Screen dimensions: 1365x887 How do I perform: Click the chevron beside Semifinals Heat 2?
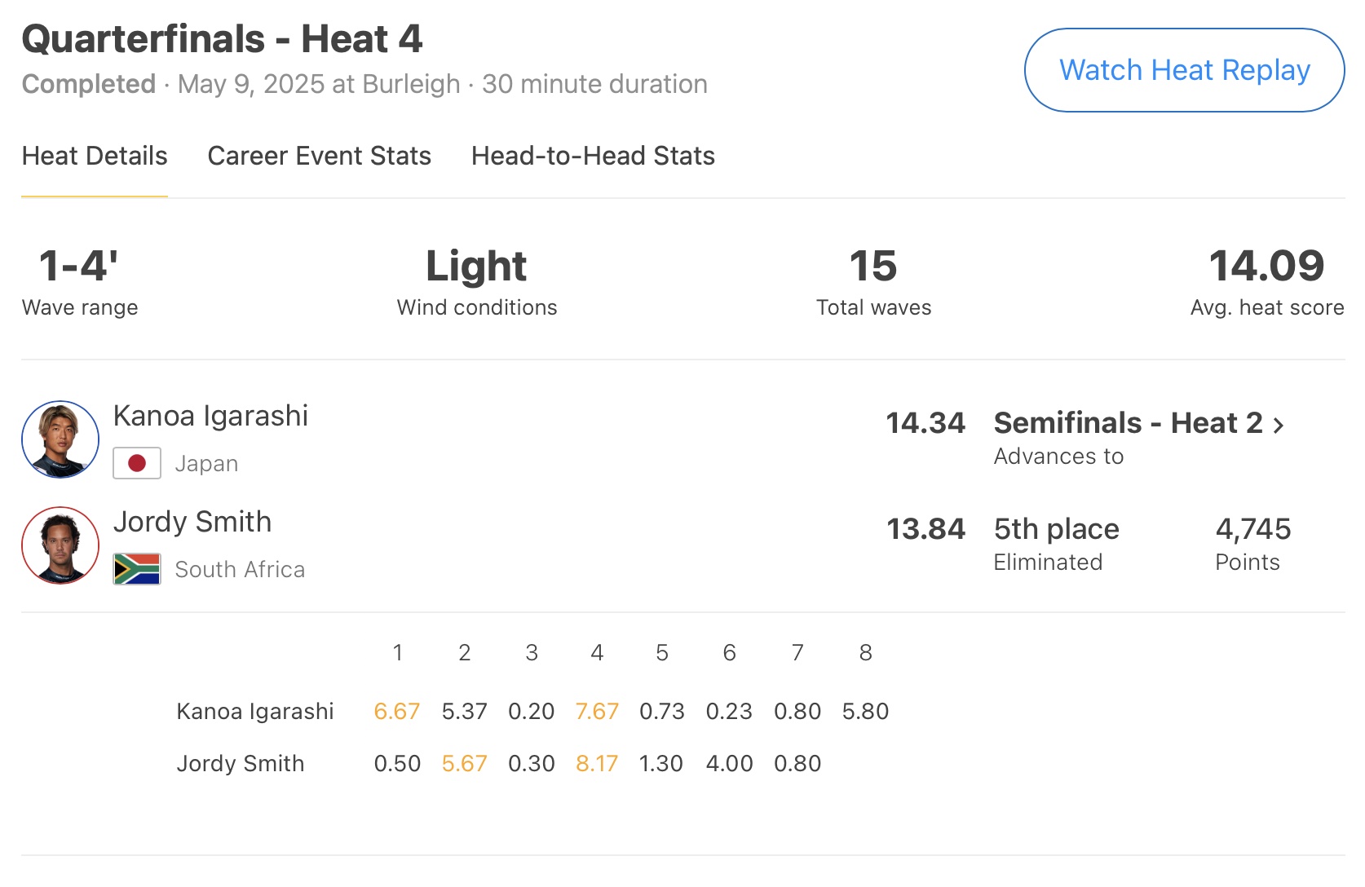(x=1279, y=425)
